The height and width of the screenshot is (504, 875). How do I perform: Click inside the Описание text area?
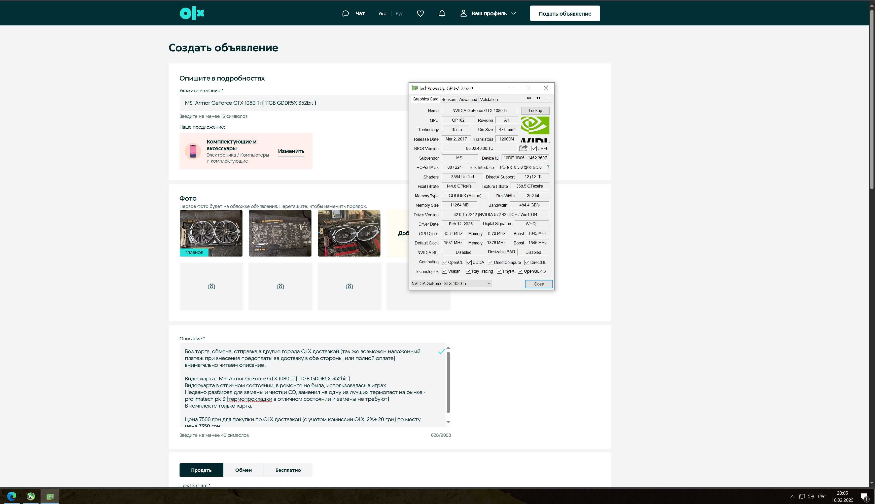pos(312,385)
